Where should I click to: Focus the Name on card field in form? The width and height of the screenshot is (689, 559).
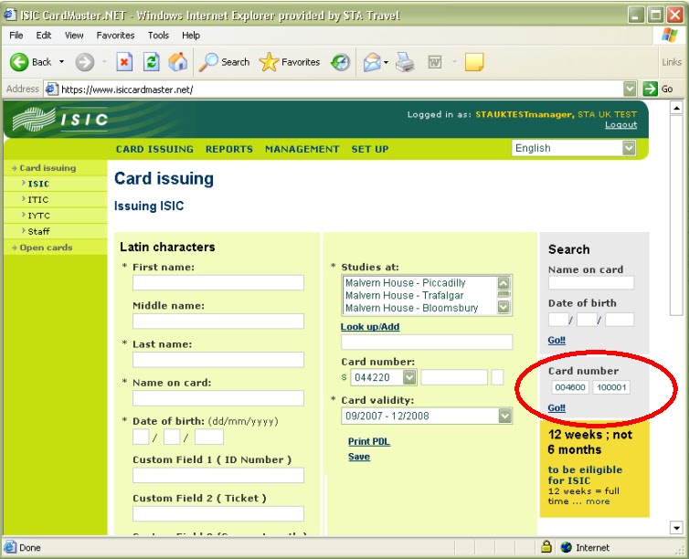coord(218,398)
